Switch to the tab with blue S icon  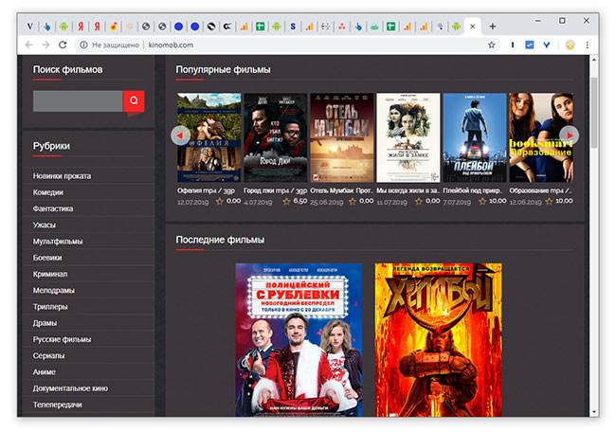click(x=293, y=27)
